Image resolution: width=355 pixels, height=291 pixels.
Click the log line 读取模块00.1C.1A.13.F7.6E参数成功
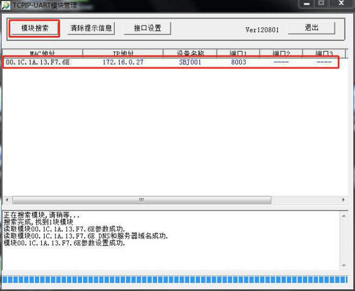[x=64, y=229]
